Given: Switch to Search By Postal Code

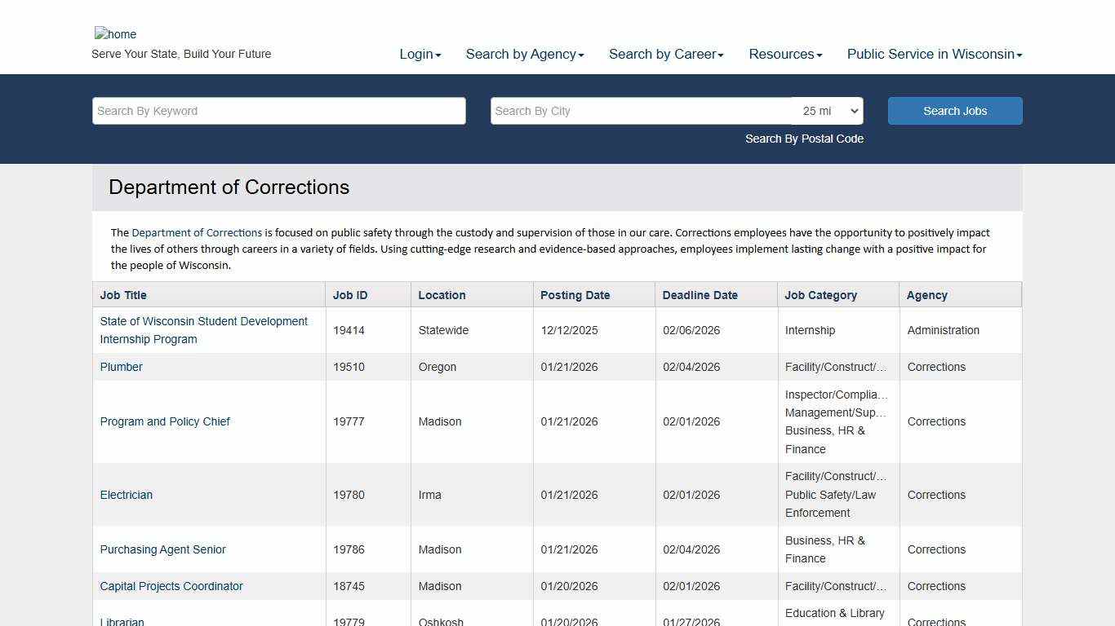Looking at the screenshot, I should 804,139.
